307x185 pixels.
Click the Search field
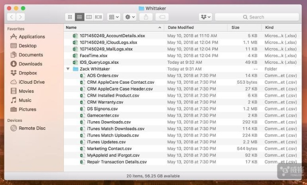click(x=257, y=17)
